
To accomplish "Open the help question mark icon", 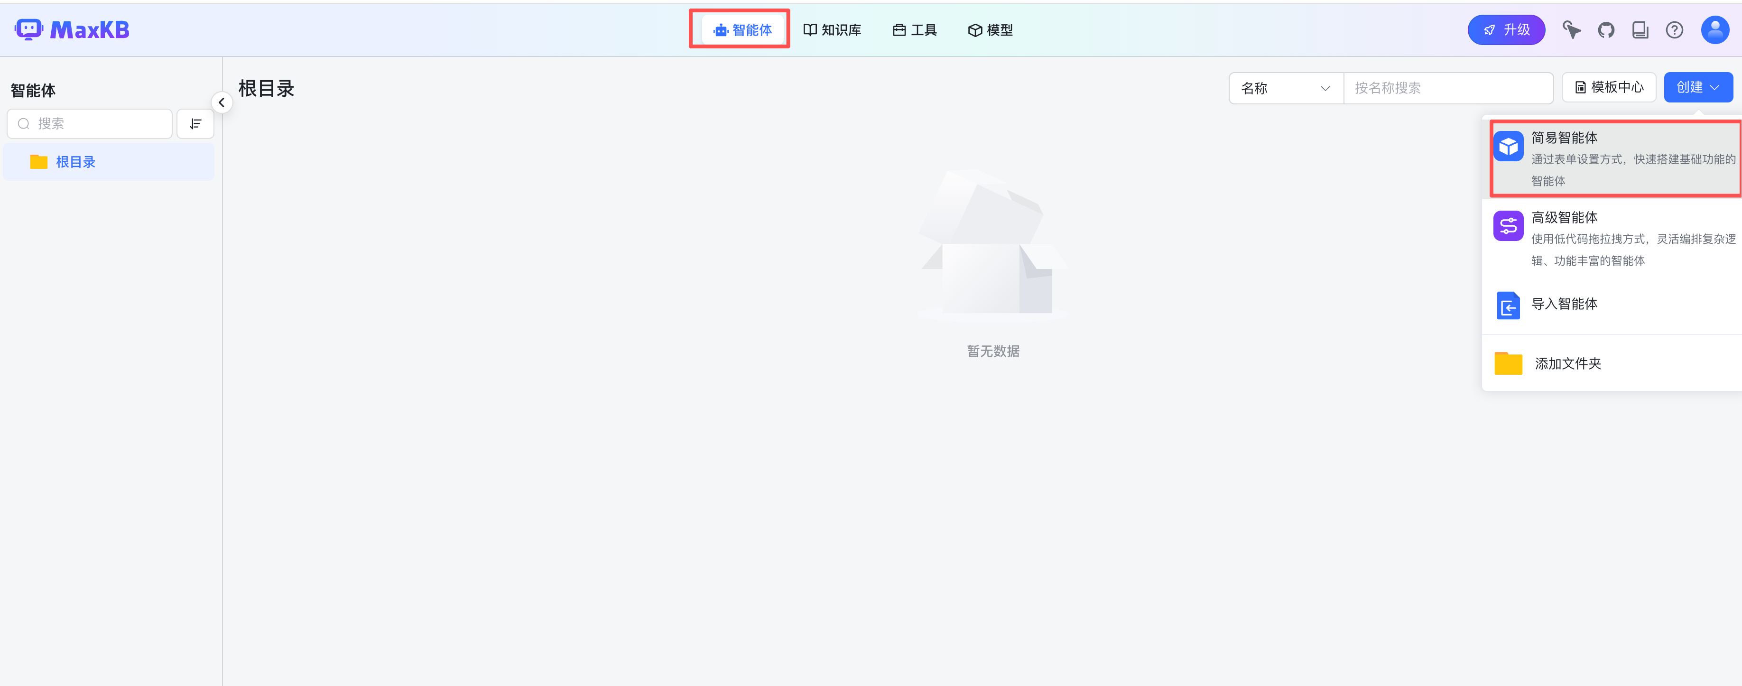I will pos(1674,30).
